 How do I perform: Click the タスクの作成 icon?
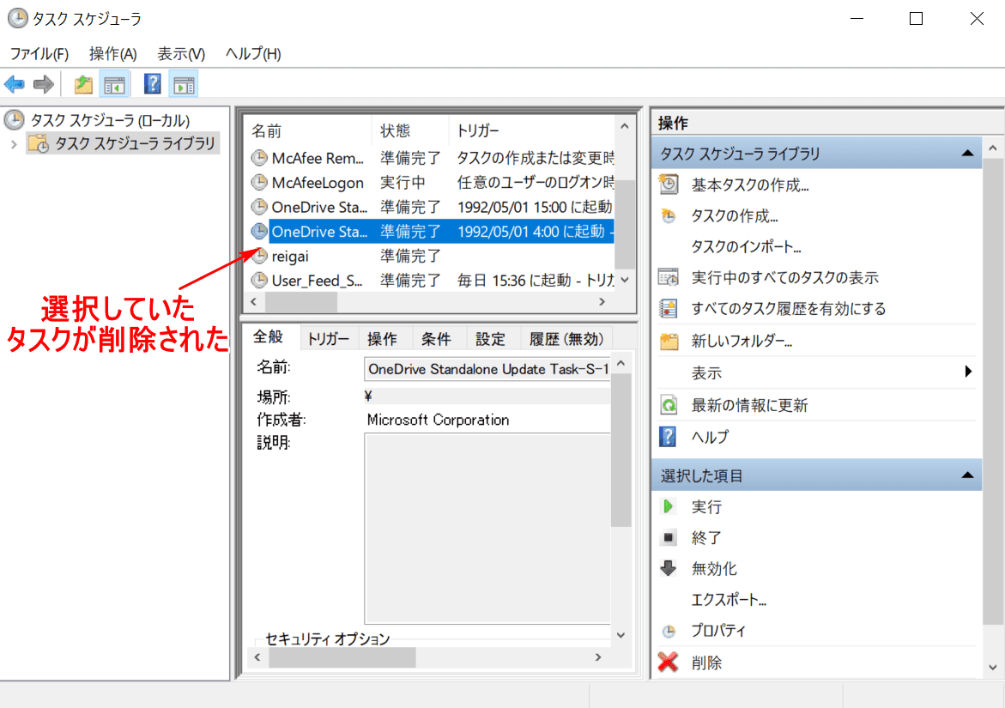pos(669,216)
